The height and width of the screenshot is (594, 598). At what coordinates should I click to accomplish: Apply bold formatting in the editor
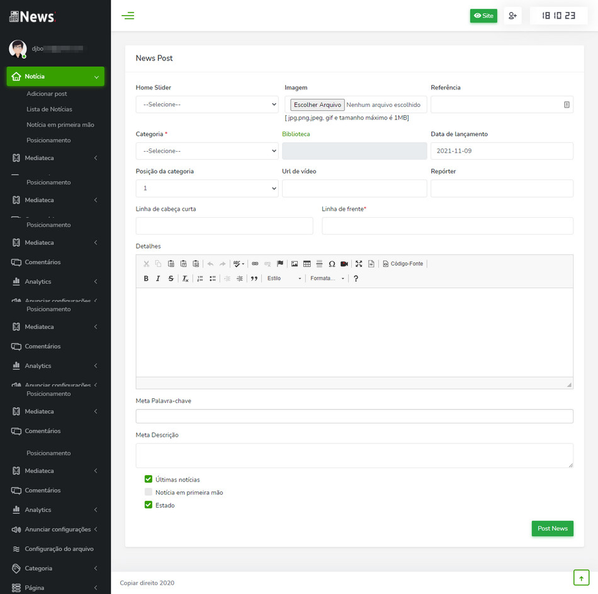tap(145, 277)
